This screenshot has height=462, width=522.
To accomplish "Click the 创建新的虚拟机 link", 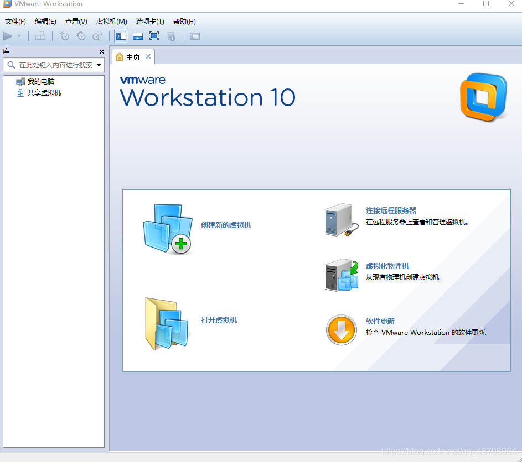I will [226, 225].
